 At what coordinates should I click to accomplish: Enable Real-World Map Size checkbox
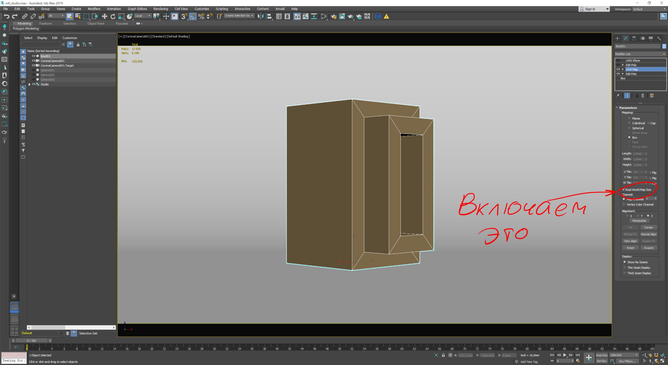pyautogui.click(x=624, y=189)
